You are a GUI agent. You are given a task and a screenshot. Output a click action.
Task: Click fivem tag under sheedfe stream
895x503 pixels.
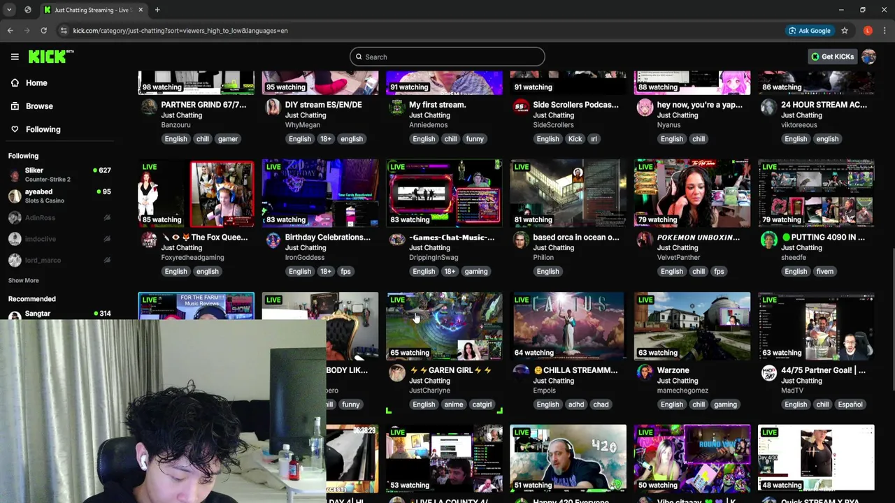[824, 272]
